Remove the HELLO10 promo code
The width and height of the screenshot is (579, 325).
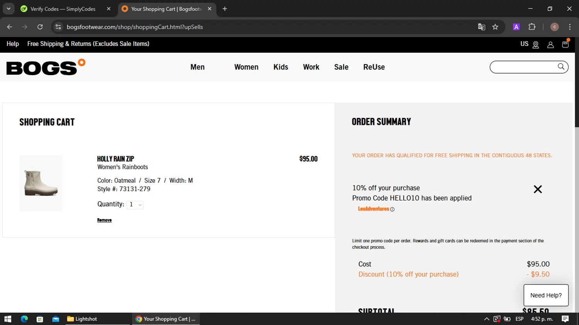[538, 189]
